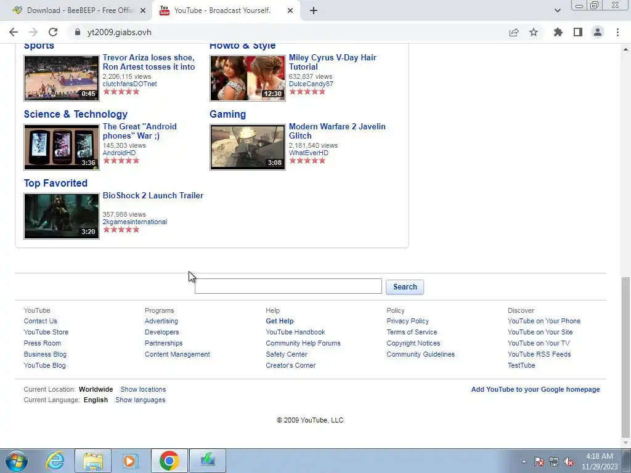Open the Windows Start button
Image resolution: width=631 pixels, height=473 pixels.
(x=17, y=461)
